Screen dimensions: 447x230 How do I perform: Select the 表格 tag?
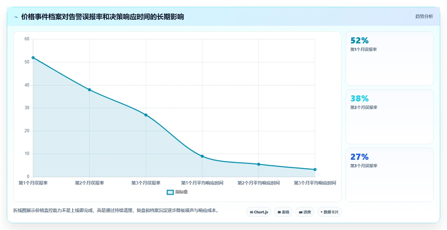(283, 212)
